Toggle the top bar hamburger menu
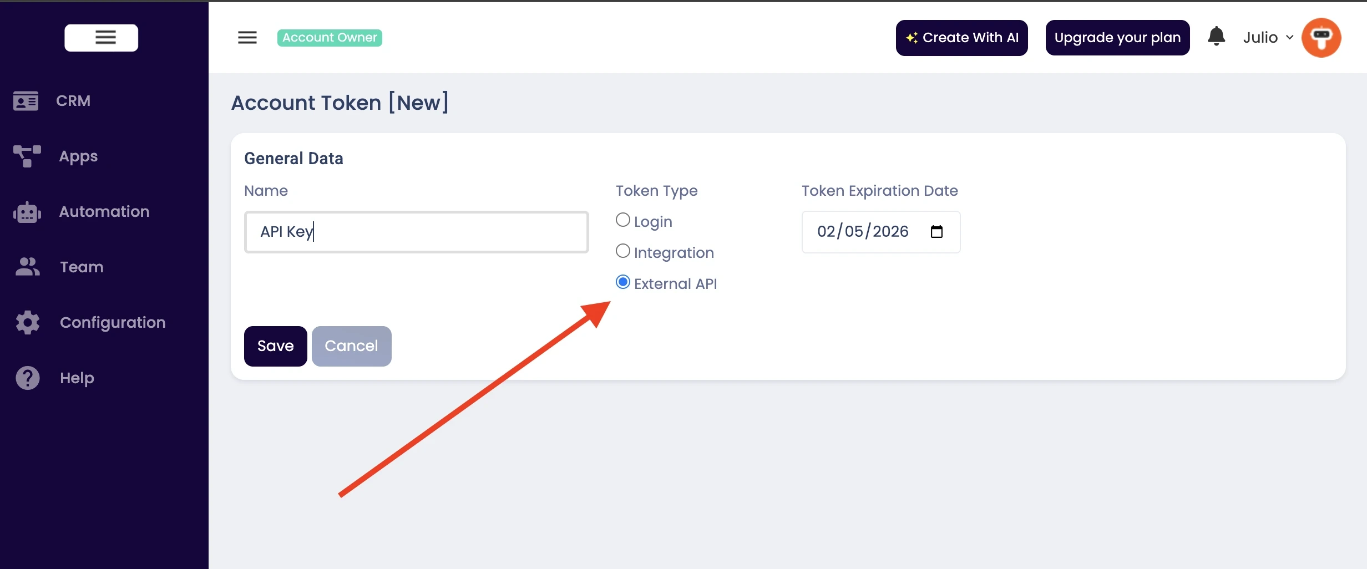1367x569 pixels. (247, 38)
